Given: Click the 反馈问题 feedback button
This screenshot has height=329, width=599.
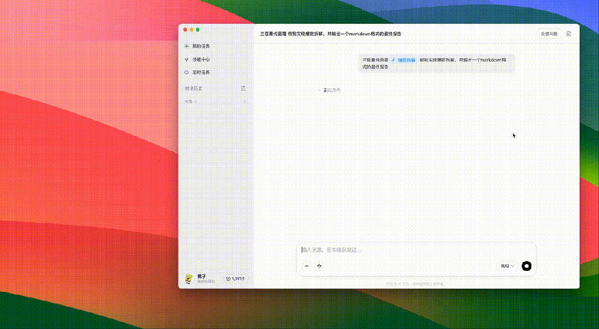Looking at the screenshot, I should [x=549, y=34].
